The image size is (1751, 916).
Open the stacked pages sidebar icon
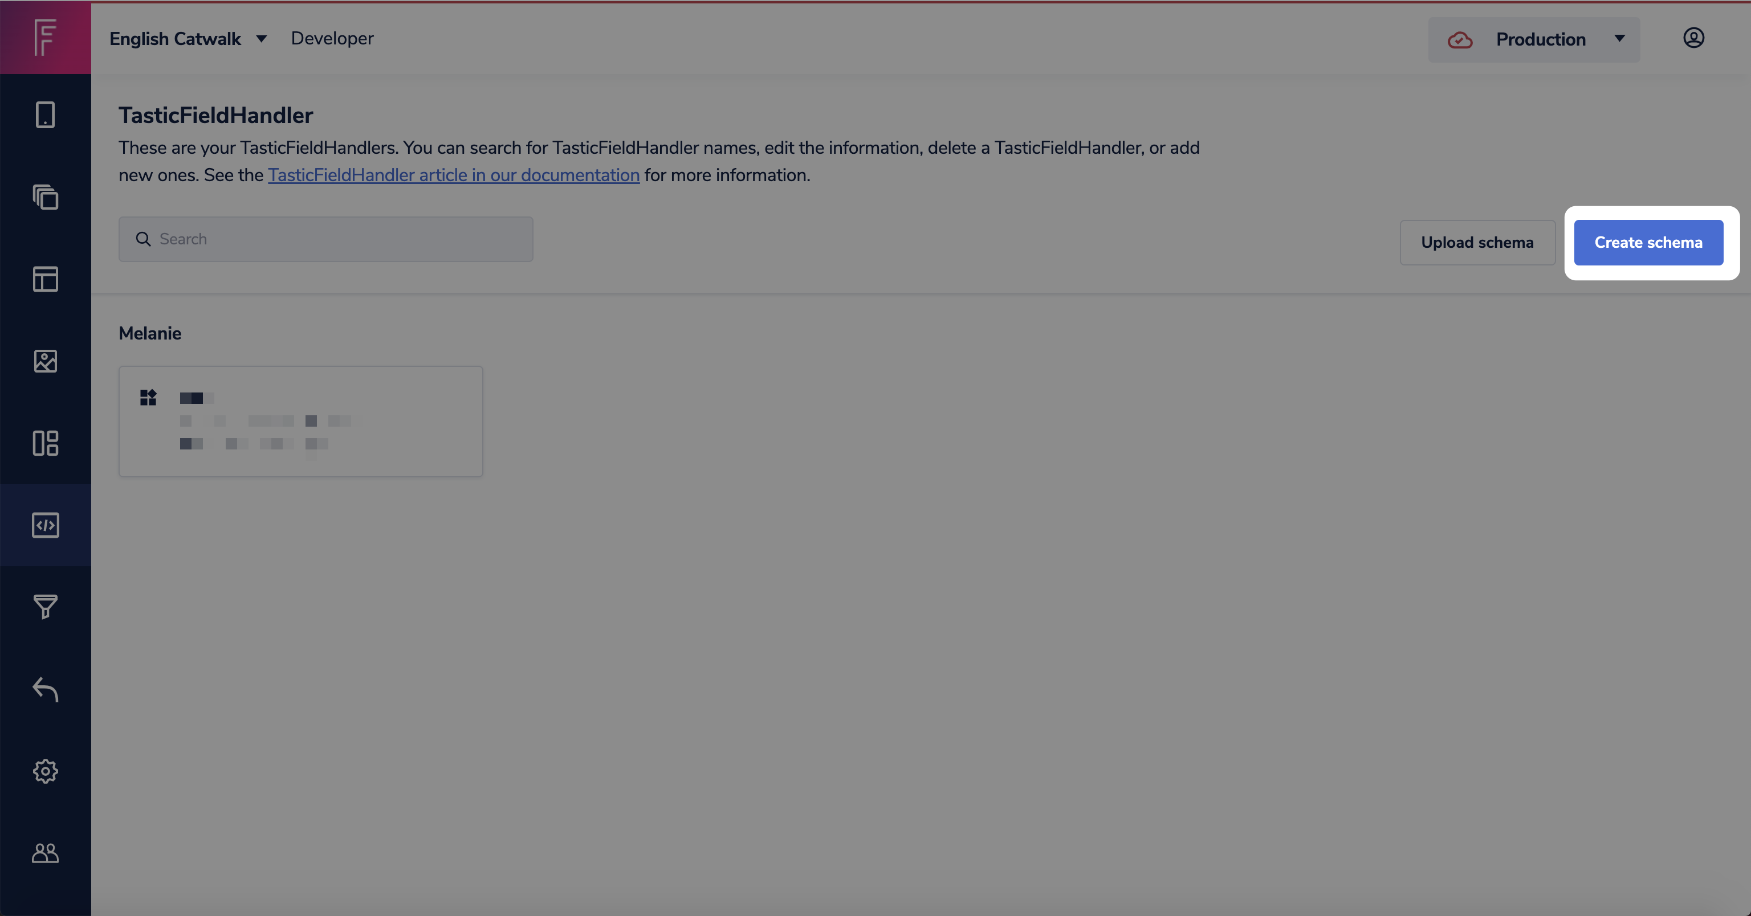45,197
